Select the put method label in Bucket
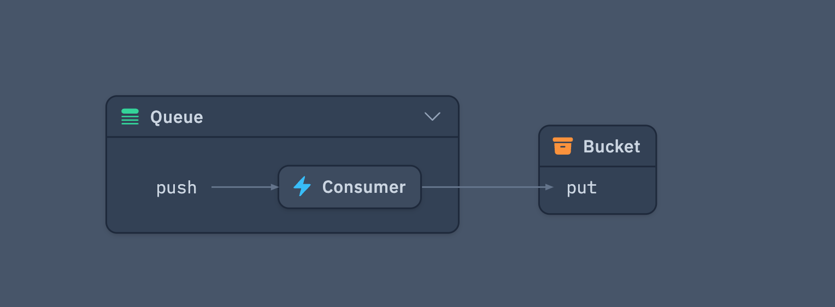Screen dimensions: 835x307 pyautogui.click(x=581, y=188)
